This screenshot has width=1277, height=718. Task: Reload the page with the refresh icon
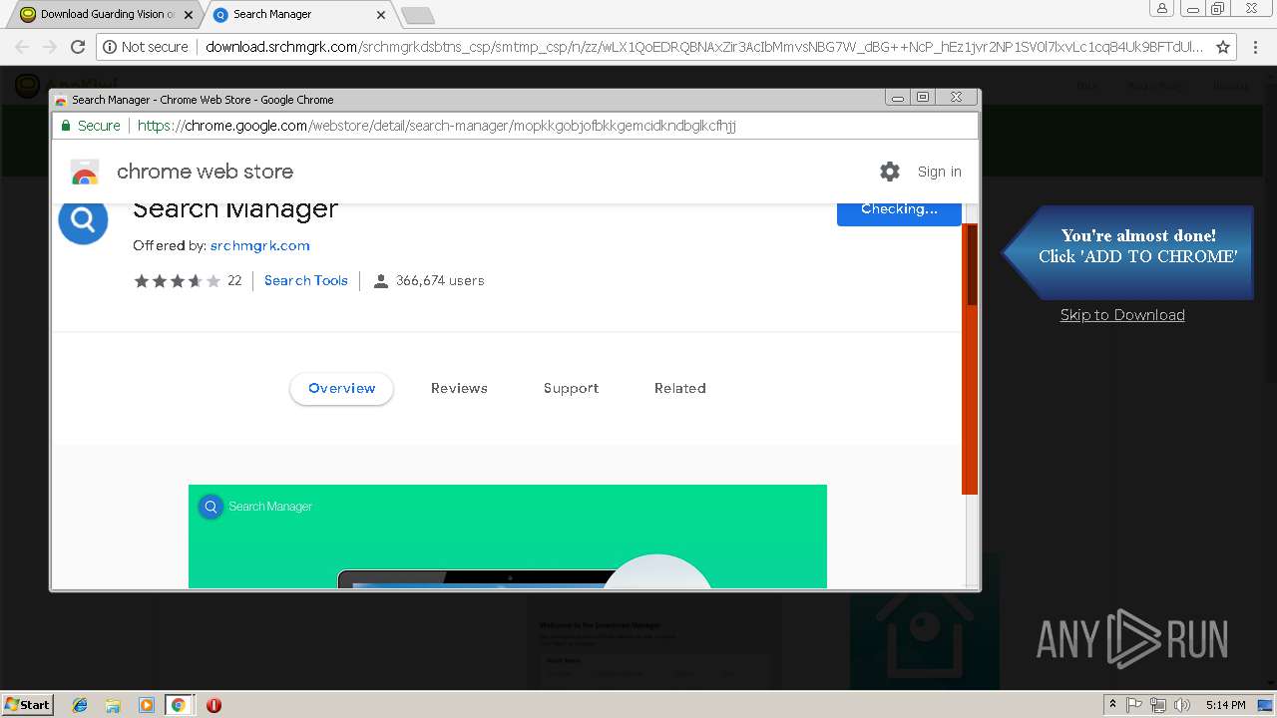(78, 46)
